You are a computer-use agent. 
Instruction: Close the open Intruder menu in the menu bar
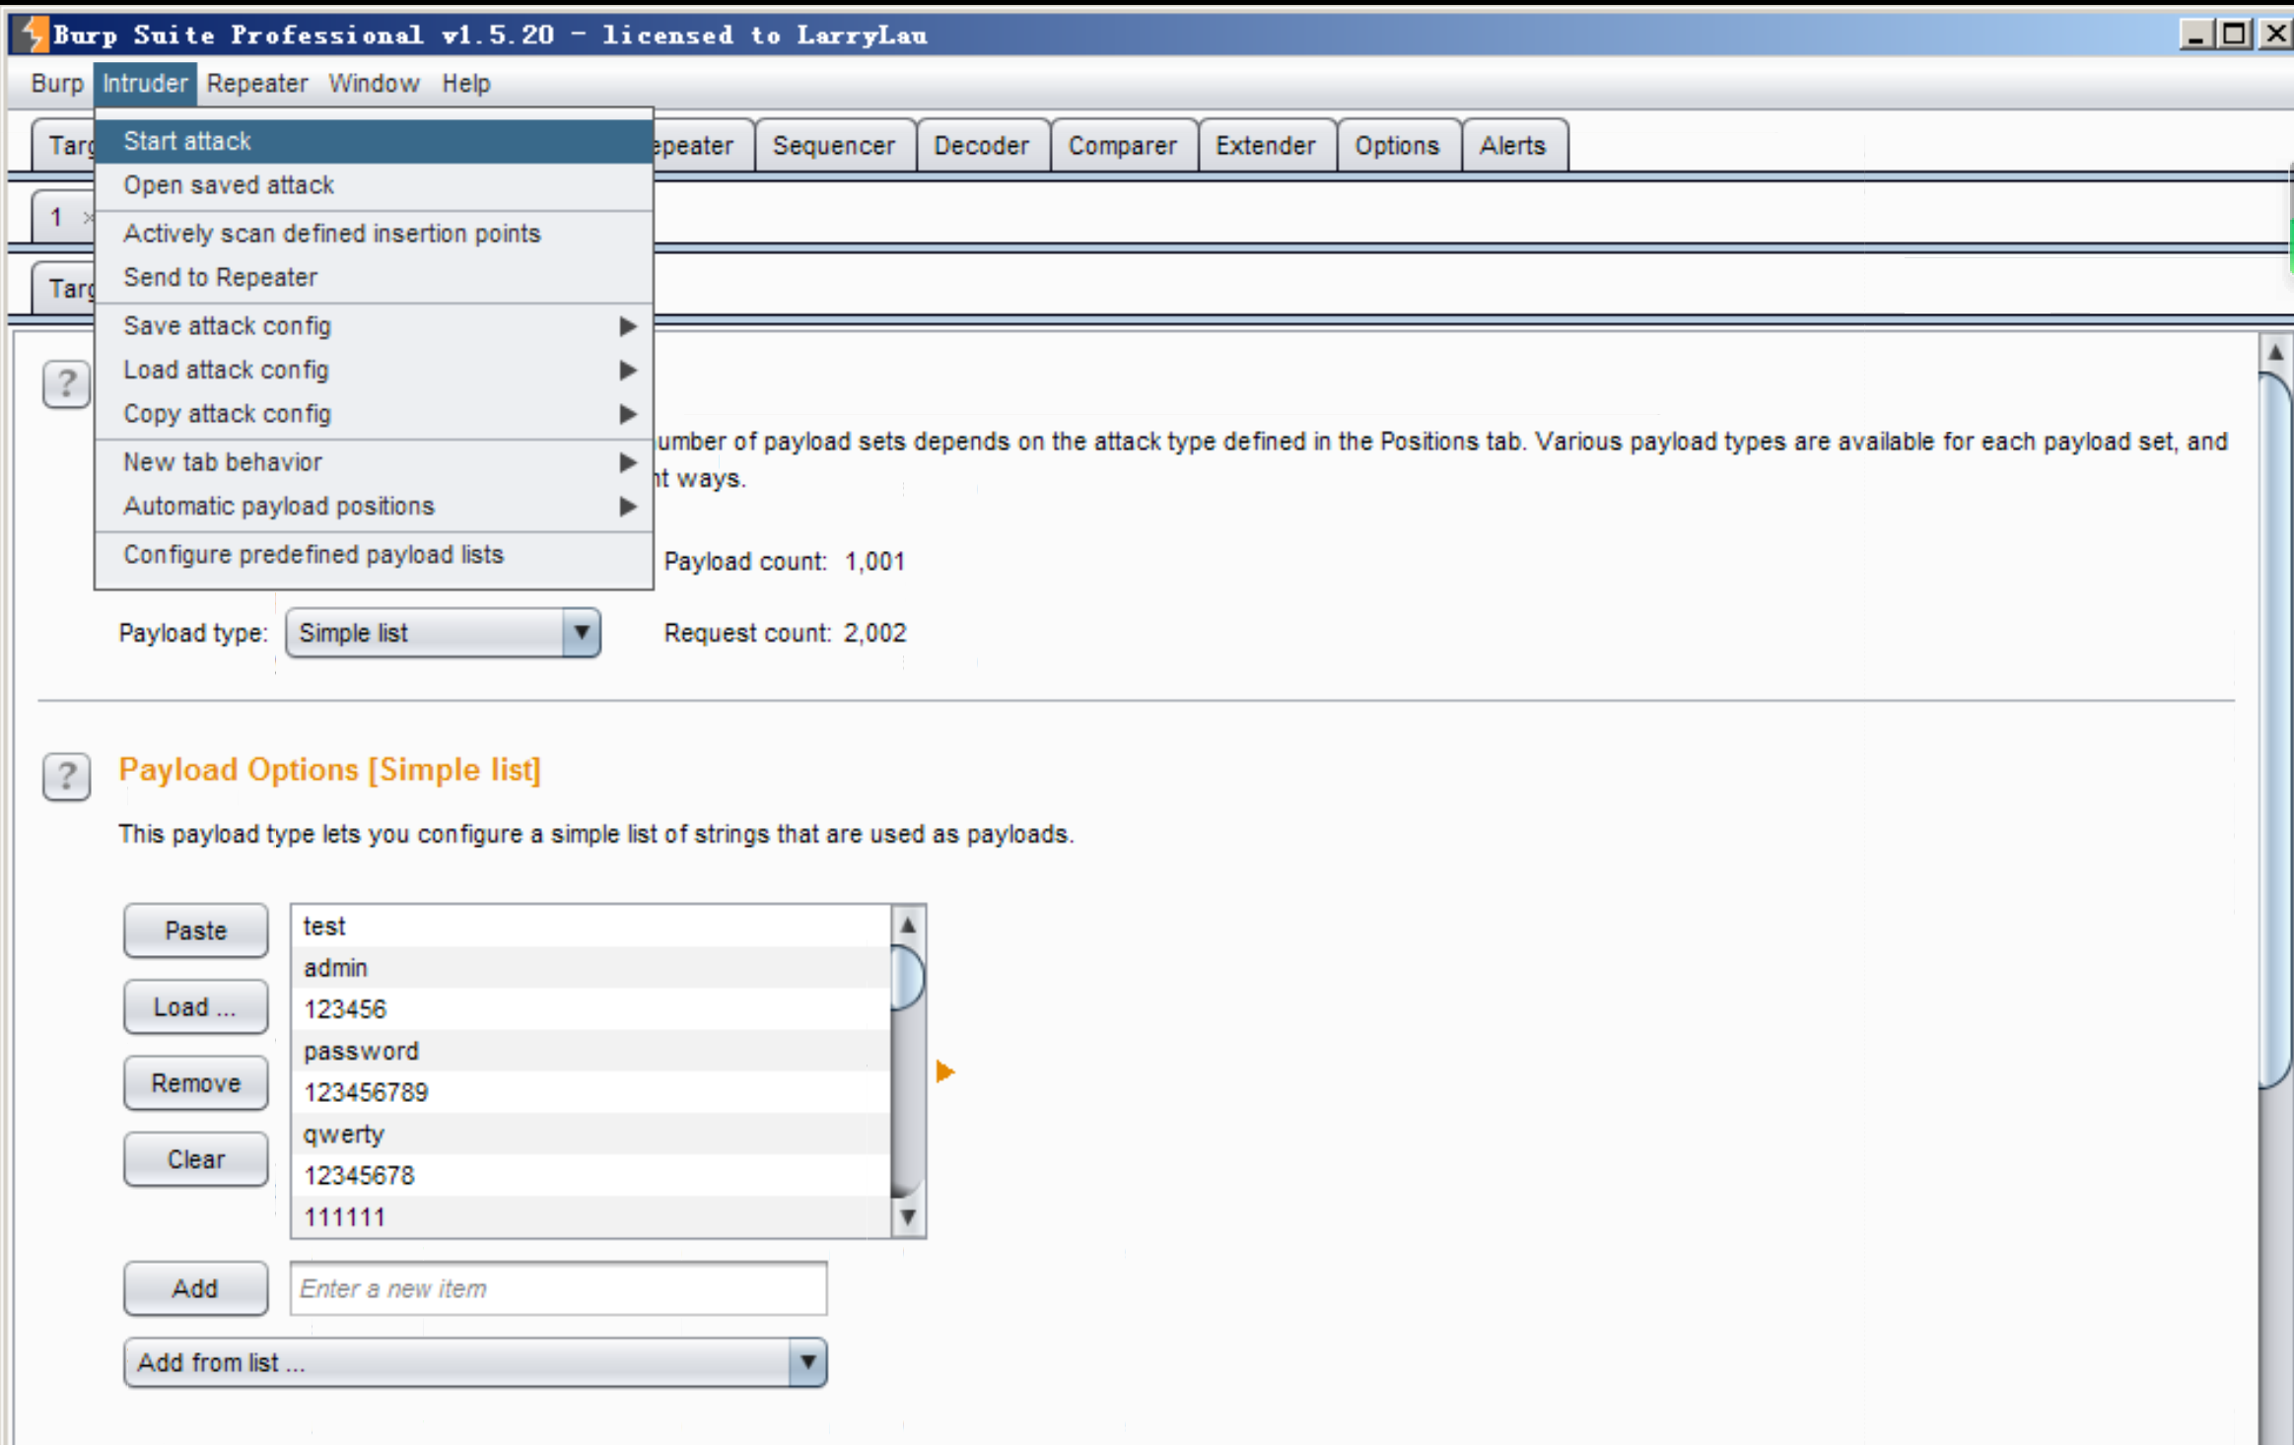(145, 84)
